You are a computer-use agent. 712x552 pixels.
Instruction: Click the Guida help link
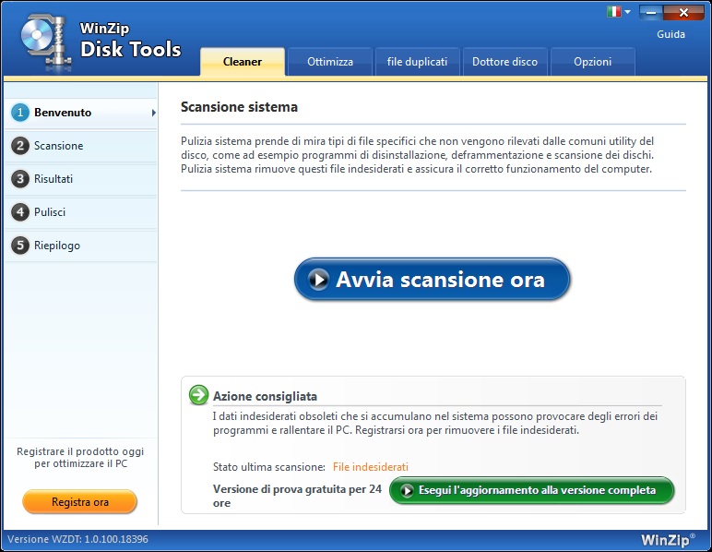tap(670, 34)
